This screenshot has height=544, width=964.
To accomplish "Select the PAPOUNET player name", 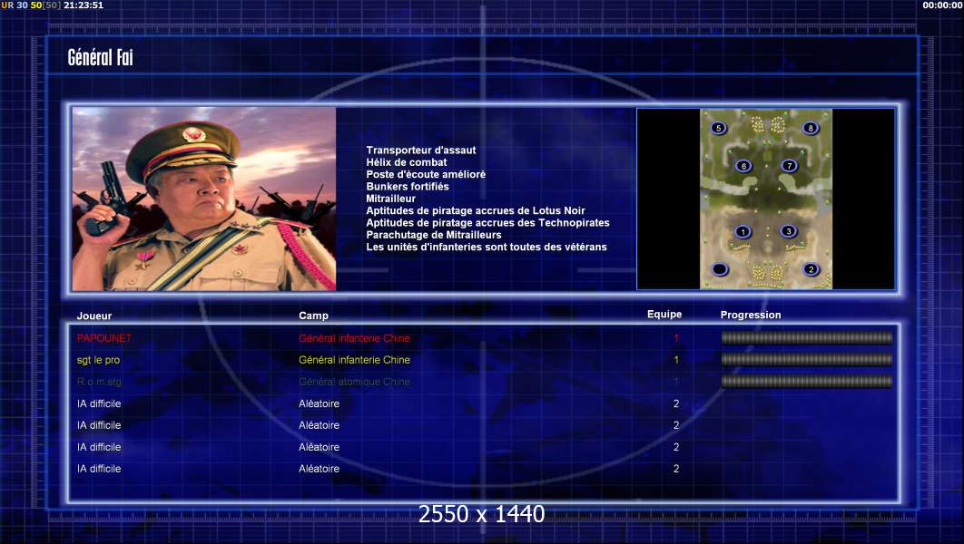I will coord(104,338).
